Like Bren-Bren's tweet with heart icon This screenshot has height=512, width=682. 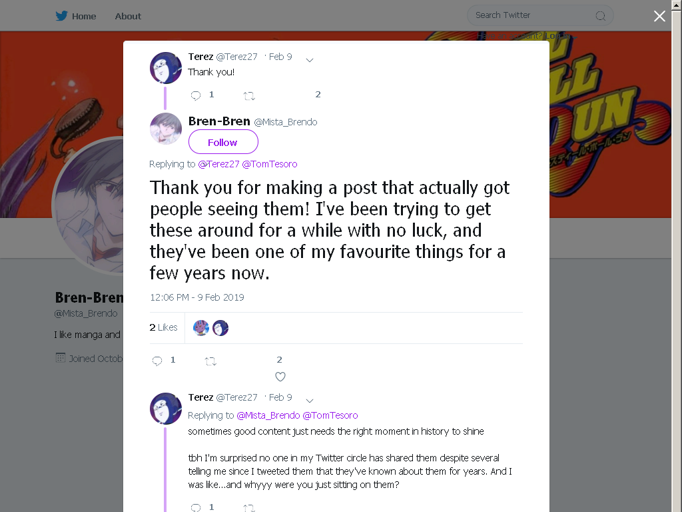pos(280,377)
